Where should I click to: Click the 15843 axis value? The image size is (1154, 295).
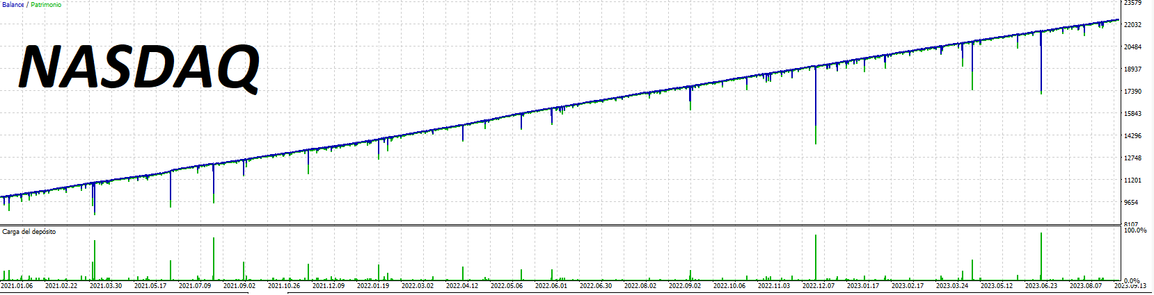click(1133, 114)
